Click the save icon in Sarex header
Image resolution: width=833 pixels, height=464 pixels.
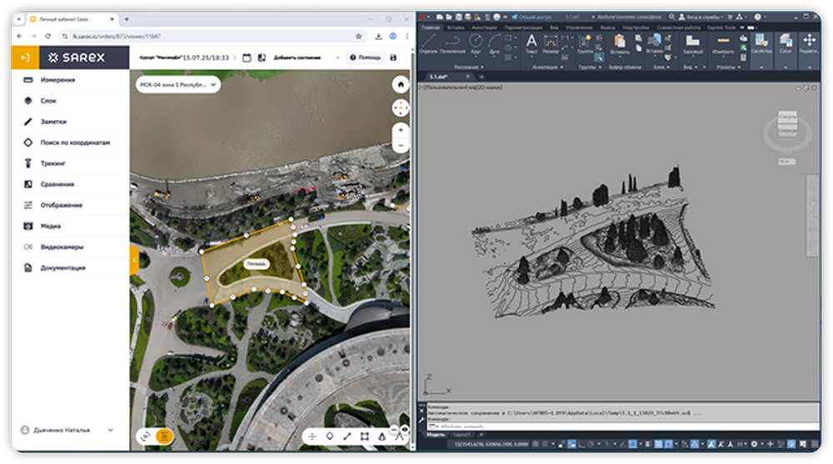click(x=393, y=57)
